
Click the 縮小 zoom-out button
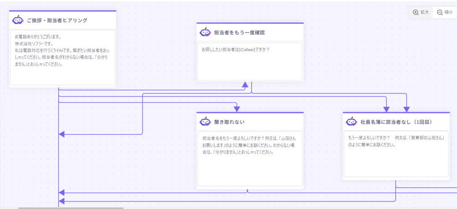tap(445, 12)
